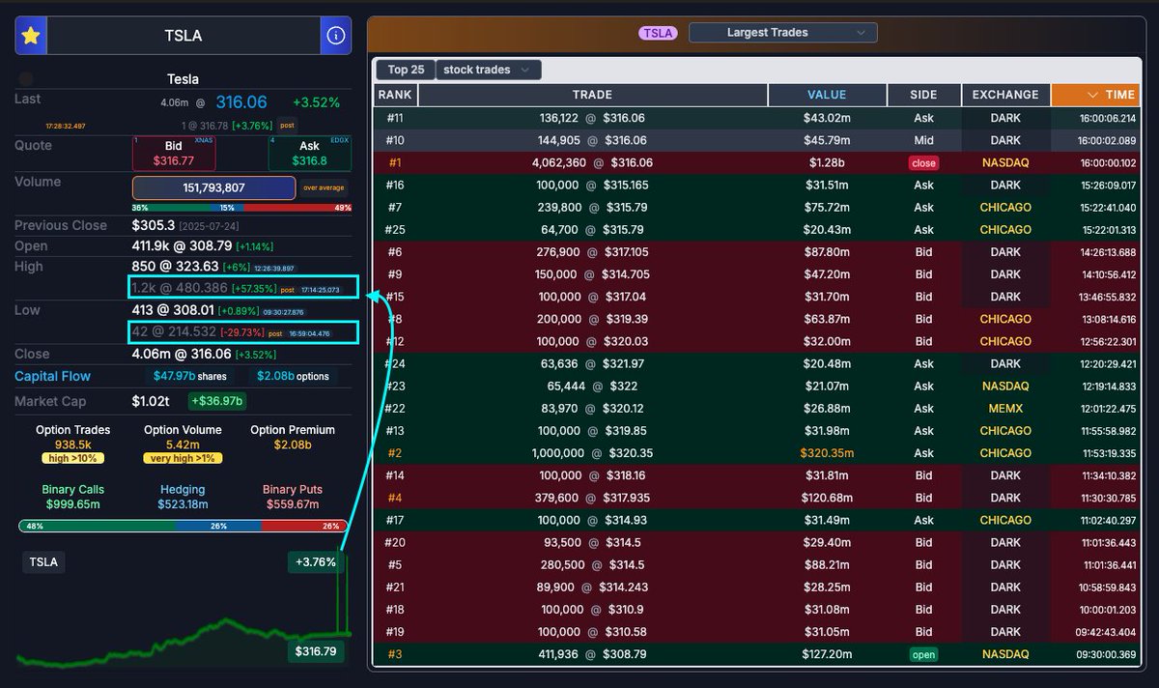Click the volume 151,793,807 box

(x=213, y=187)
